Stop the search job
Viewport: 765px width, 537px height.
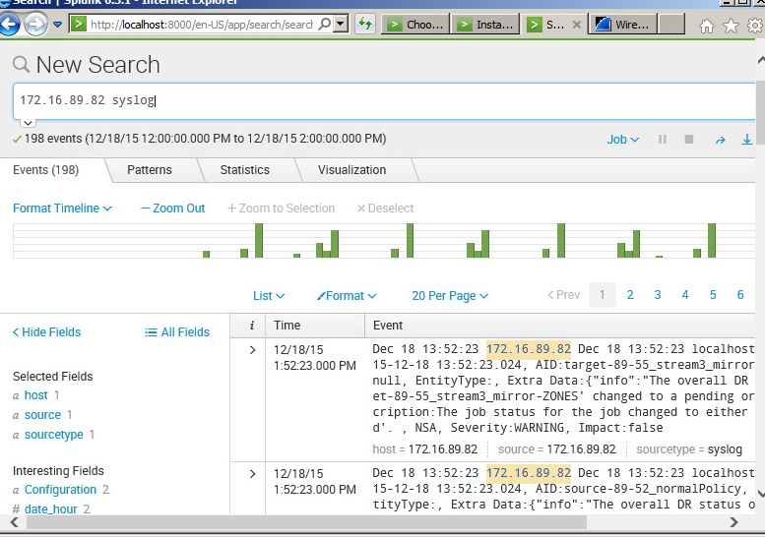coord(689,140)
